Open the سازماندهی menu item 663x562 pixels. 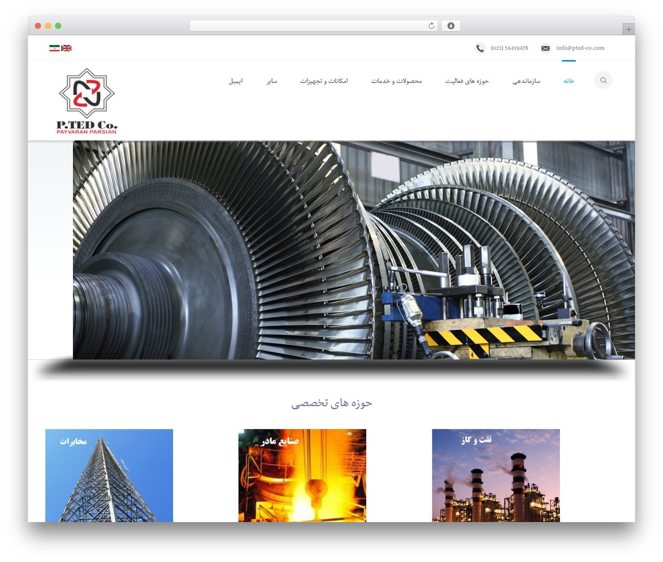[526, 81]
